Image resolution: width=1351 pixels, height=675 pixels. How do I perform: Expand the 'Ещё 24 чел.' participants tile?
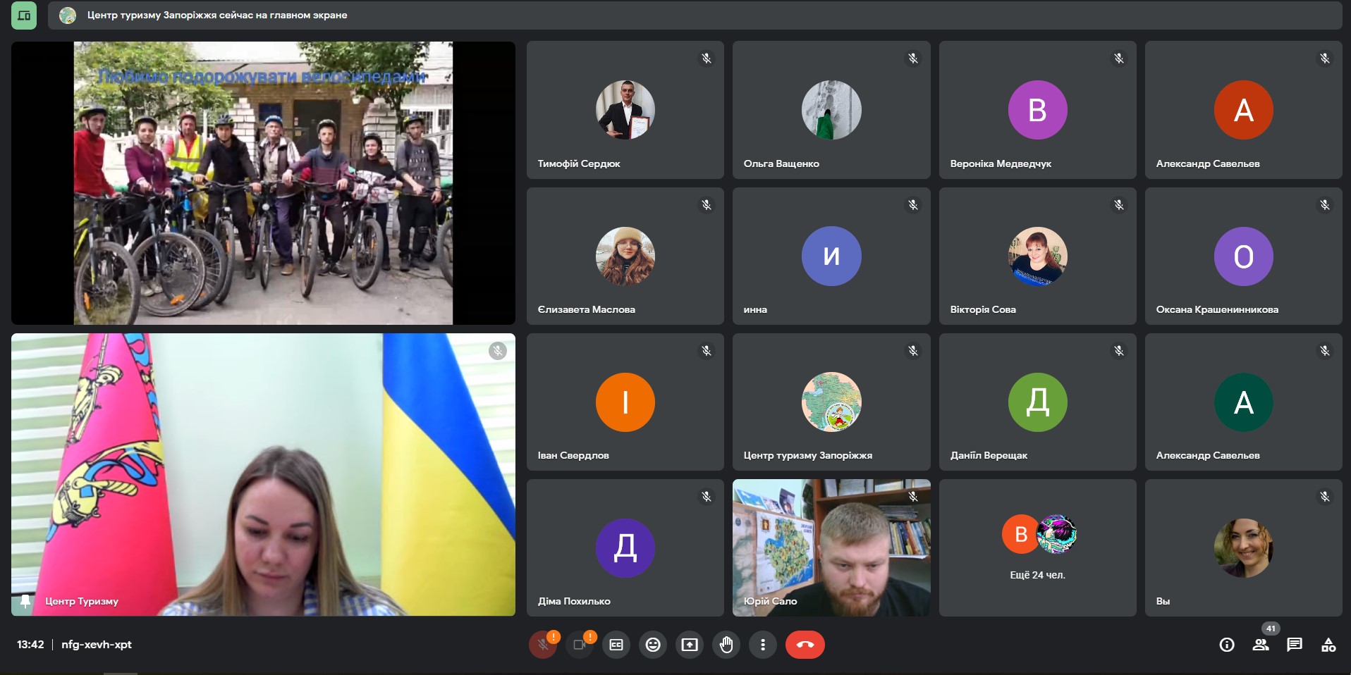1037,547
